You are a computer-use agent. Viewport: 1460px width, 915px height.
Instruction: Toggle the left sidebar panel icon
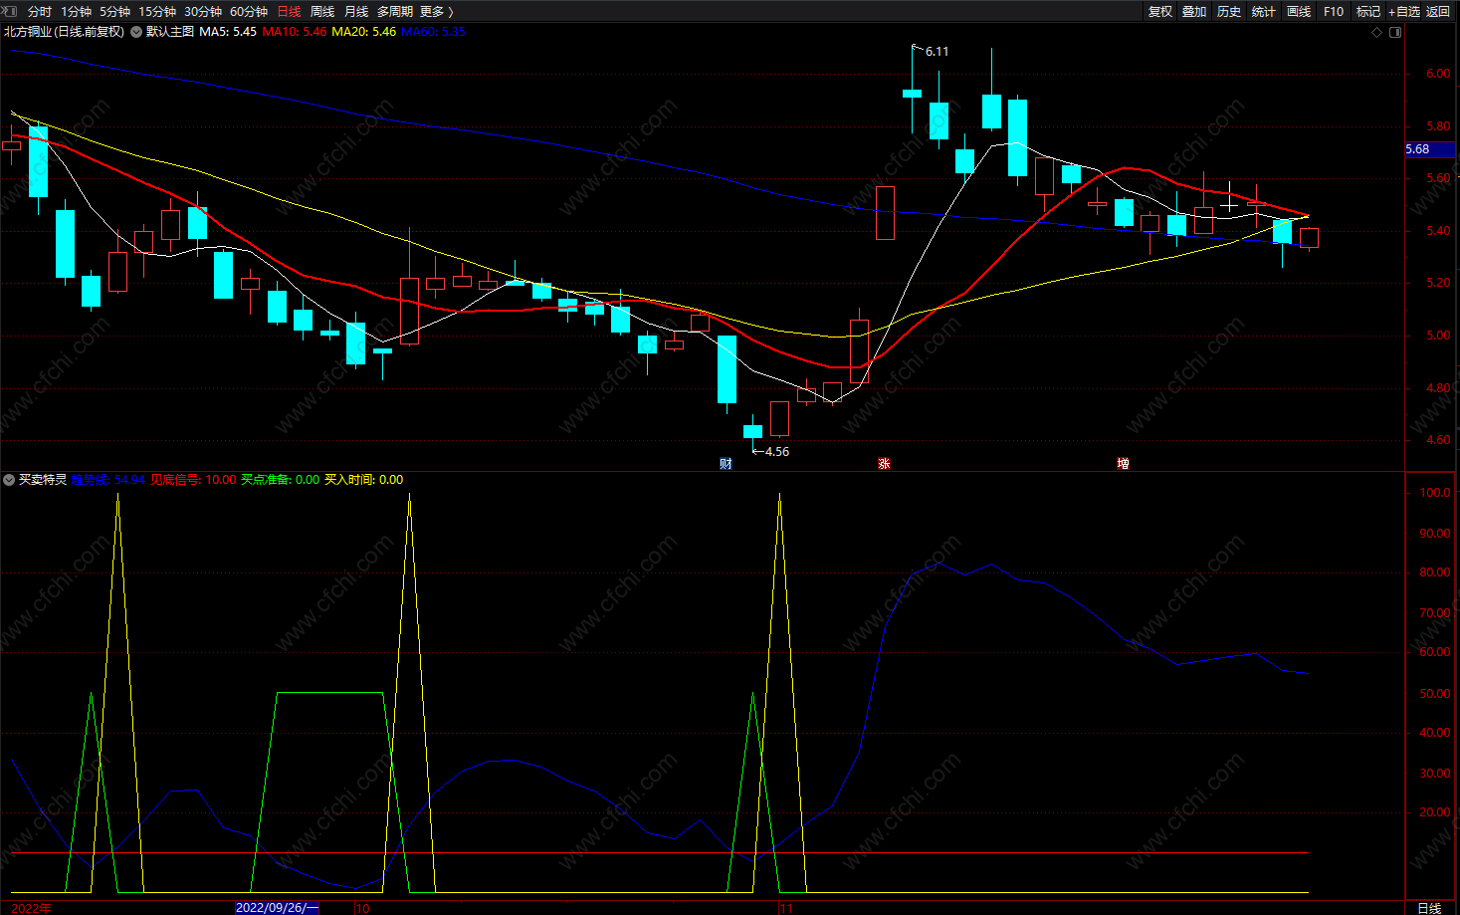pos(9,11)
